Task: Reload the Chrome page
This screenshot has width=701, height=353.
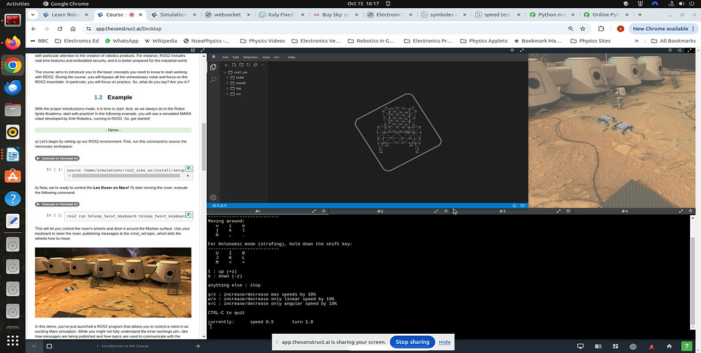Action: click(x=60, y=29)
